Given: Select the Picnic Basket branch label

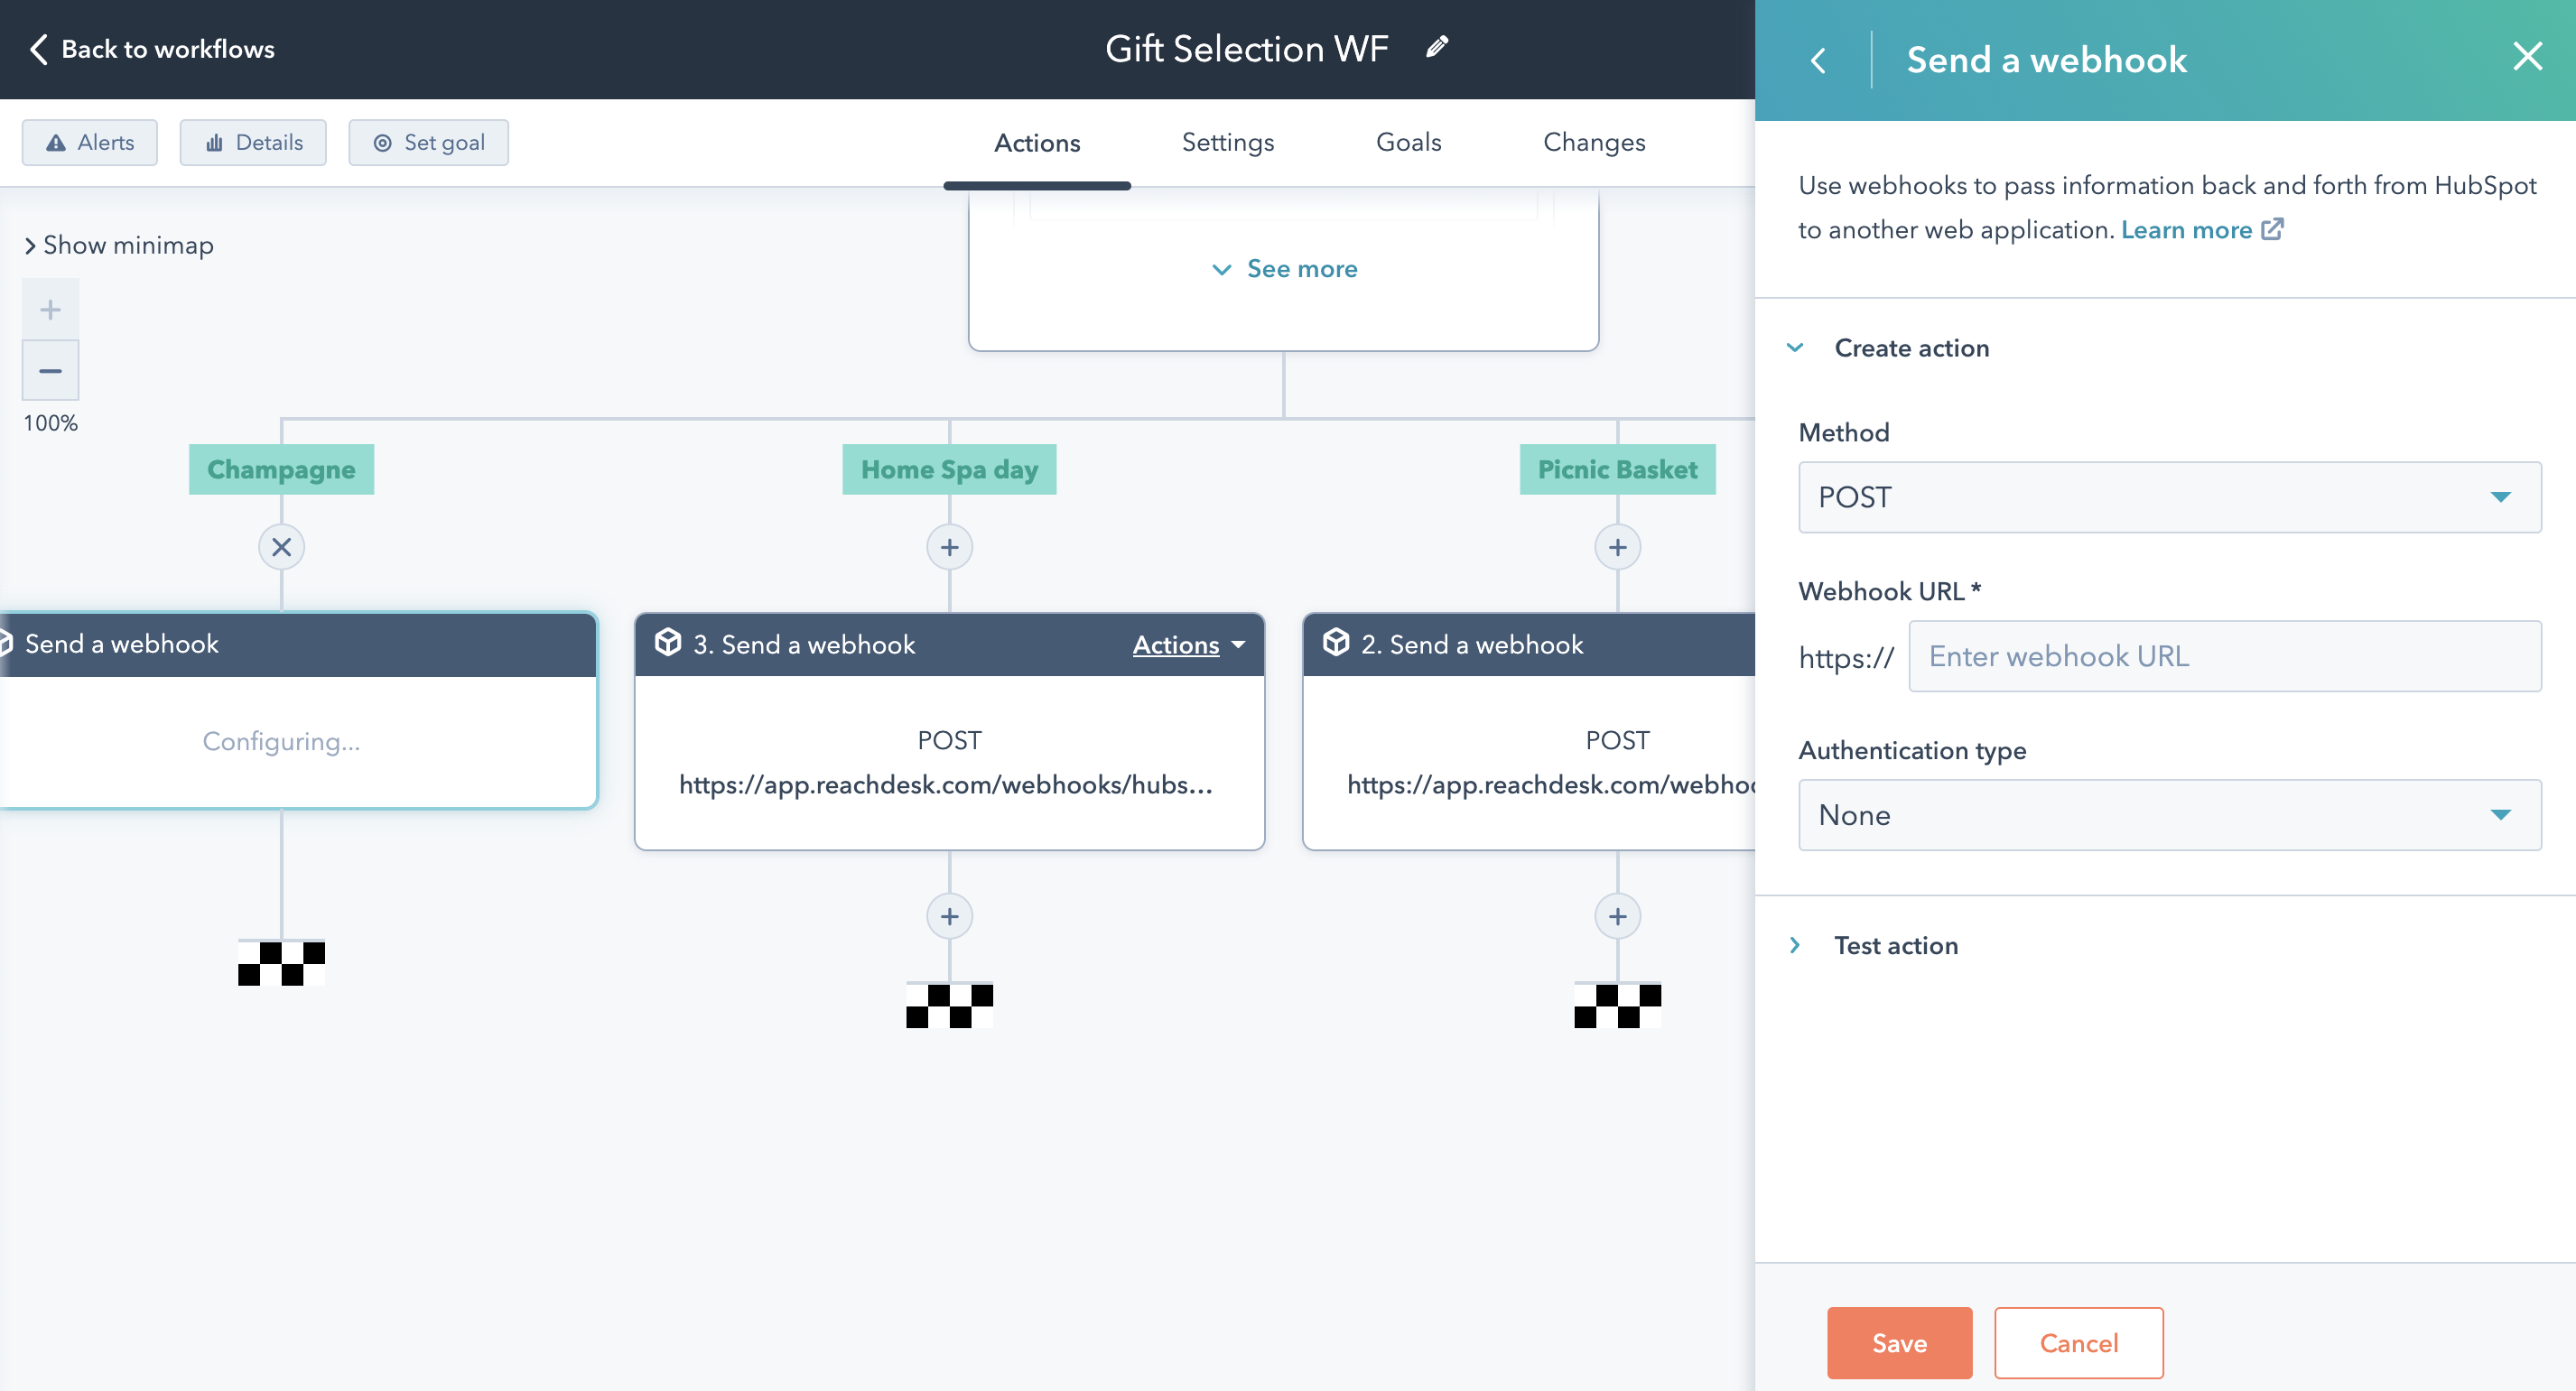Looking at the screenshot, I should pyautogui.click(x=1617, y=469).
